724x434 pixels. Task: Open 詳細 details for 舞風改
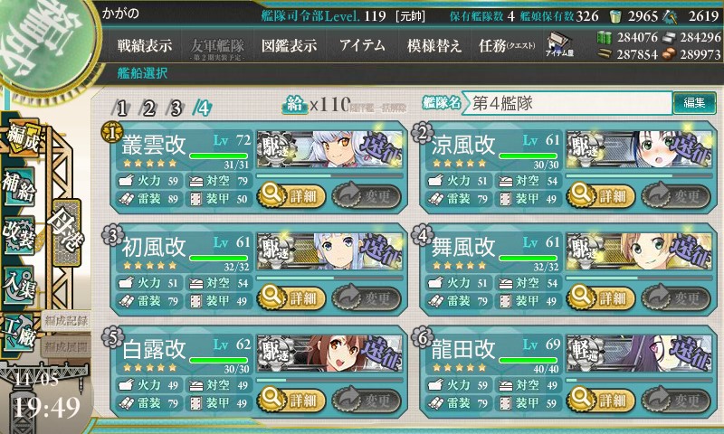601,298
